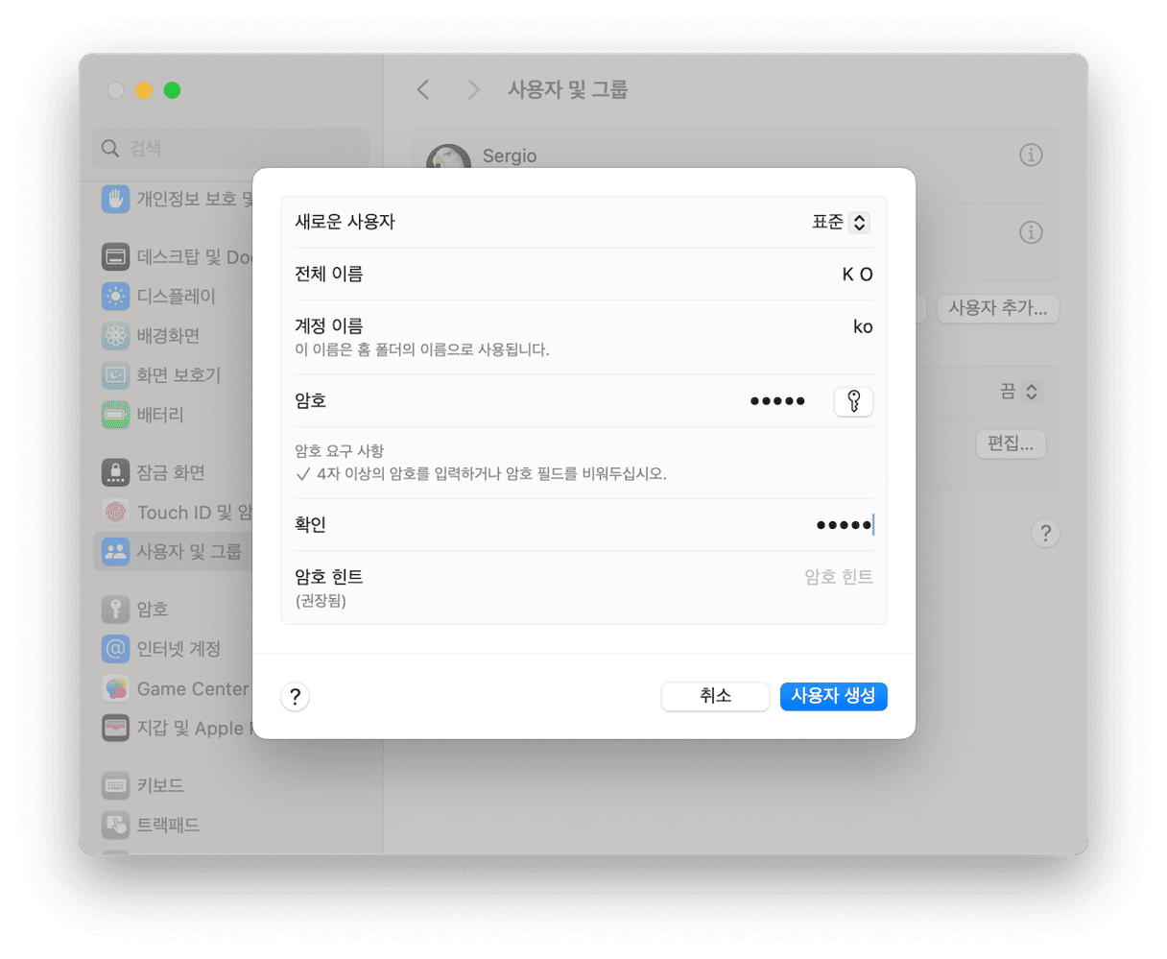Viewport: 1167px width, 959px height.
Task: Open Game Center icon in sidebar
Action: click(115, 688)
